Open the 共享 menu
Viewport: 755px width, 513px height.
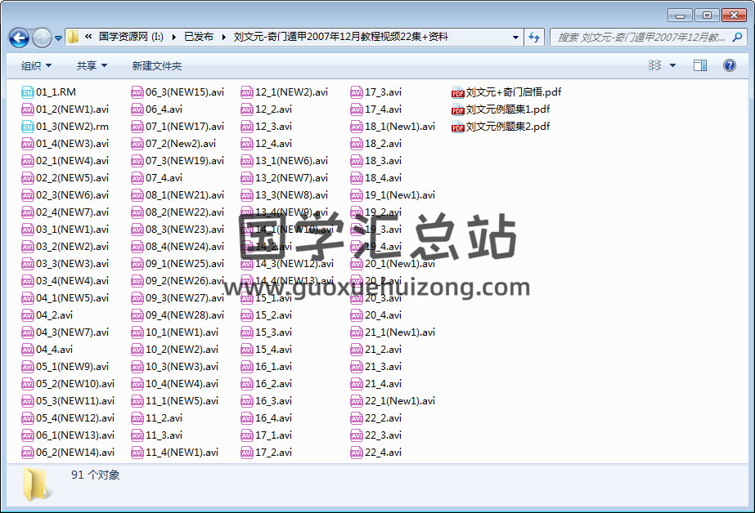pyautogui.click(x=92, y=65)
